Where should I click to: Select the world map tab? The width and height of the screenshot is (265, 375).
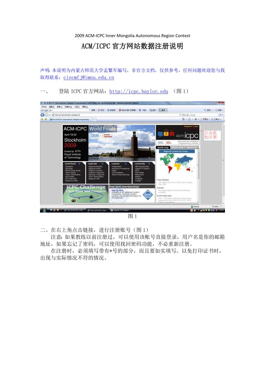[x=163, y=147]
